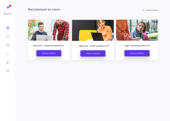Open the document scroll icon in sidebar
170x121 pixels.
[x=7, y=62]
